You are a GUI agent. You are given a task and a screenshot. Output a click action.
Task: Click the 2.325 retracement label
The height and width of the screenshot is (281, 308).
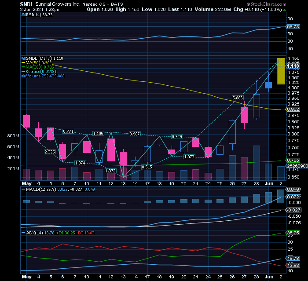click(x=50, y=152)
